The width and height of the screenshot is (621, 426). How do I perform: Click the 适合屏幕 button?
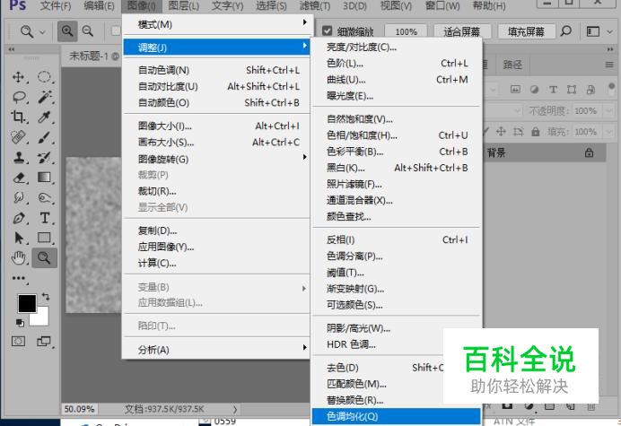(462, 31)
